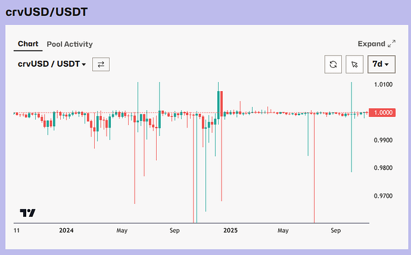Click the 2024 label on time axis
411x255 pixels.
tap(66, 230)
